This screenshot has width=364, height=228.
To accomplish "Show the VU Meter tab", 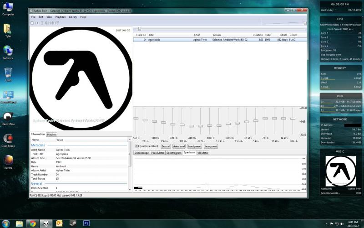I will pyautogui.click(x=203, y=153).
